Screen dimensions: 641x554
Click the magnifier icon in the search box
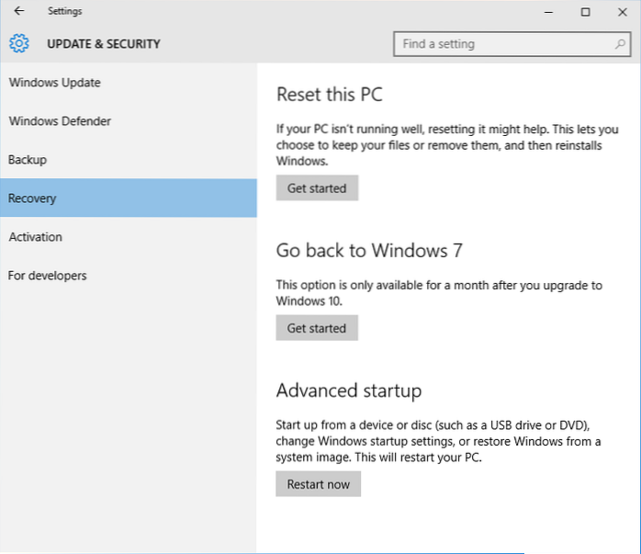coord(621,43)
